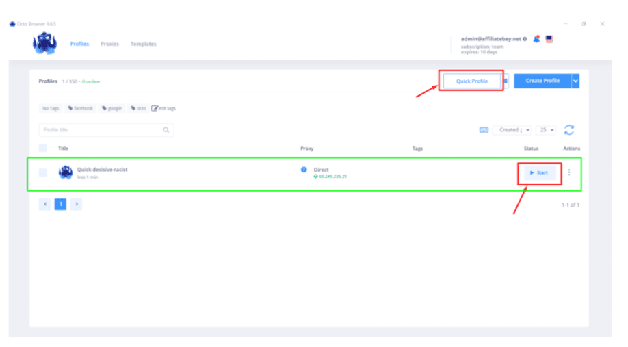Click the search magnifier icon
Screen dimensions: 628x347
[166, 130]
